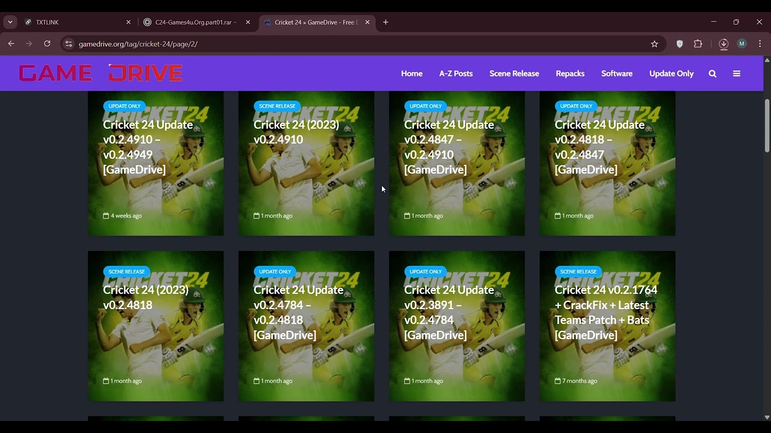Open the browser three-dot menu
This screenshot has width=771, height=433.
(760, 44)
